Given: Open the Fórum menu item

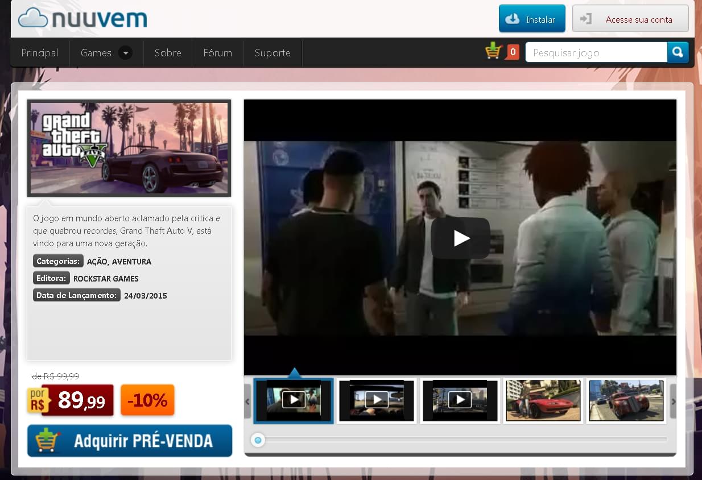Looking at the screenshot, I should click(218, 53).
